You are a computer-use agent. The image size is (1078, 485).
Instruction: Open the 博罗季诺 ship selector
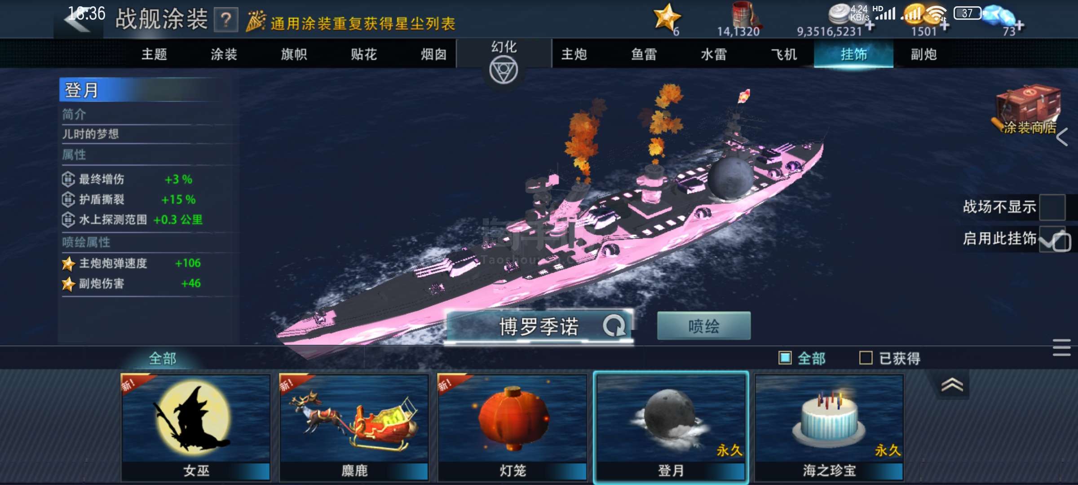coord(539,326)
